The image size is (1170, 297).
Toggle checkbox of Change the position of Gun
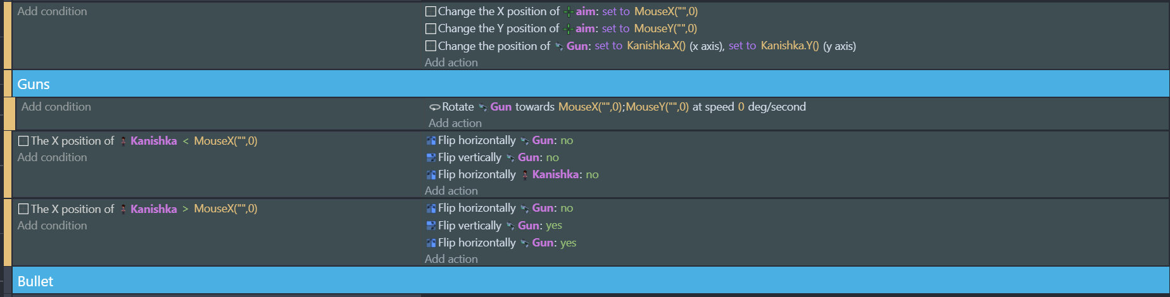431,46
